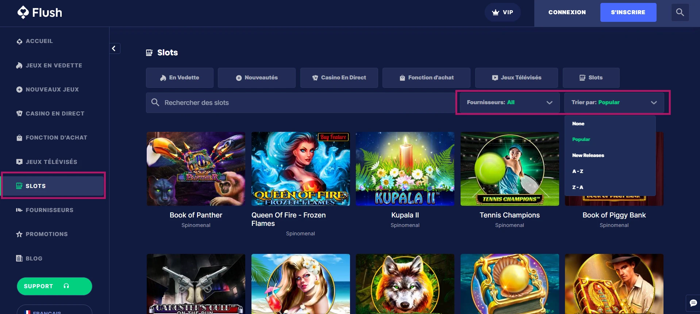Open the search magnifier in the header
The image size is (700, 314).
(680, 12)
